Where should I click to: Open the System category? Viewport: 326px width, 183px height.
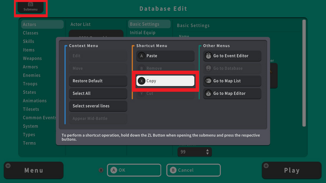(x=30, y=126)
